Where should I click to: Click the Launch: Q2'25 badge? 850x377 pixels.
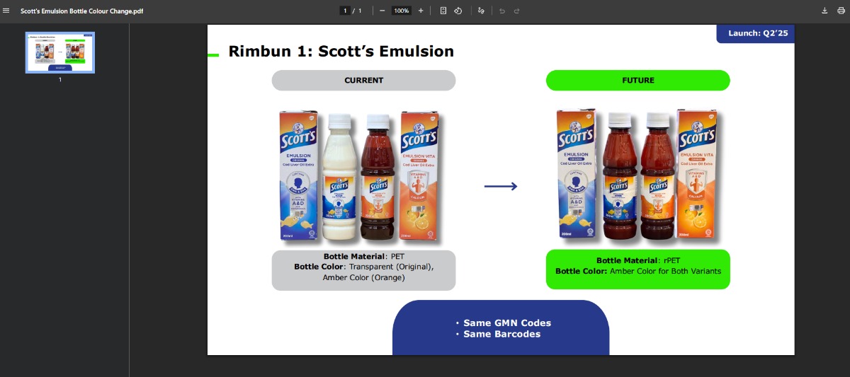[755, 33]
